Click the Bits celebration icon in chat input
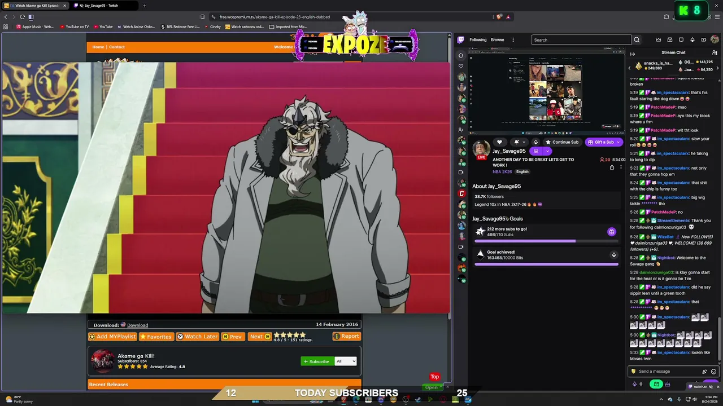Screen dimensions: 723x406 [x=704, y=372]
